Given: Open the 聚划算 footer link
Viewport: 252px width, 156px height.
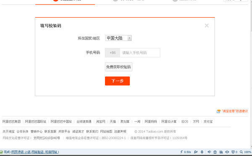Looking at the screenshot, I should pos(125,122).
